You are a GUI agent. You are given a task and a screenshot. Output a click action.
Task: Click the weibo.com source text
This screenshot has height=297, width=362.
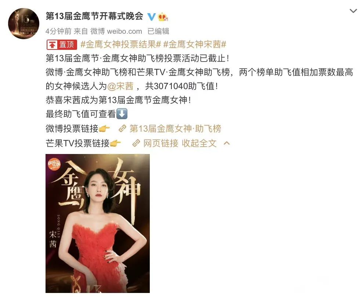point(124,31)
